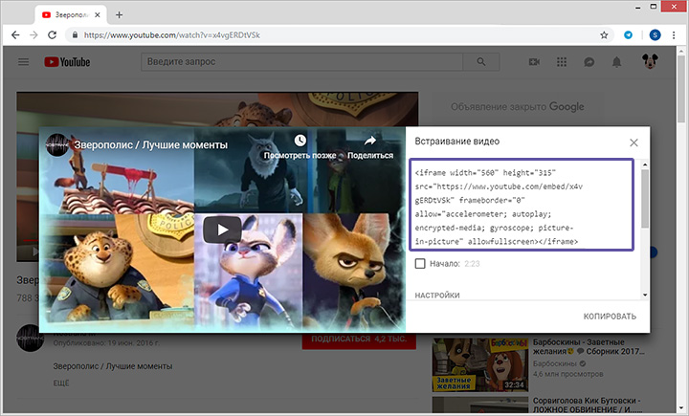Close the Встраивание видео dialog
This screenshot has width=689, height=416.
[x=633, y=142]
